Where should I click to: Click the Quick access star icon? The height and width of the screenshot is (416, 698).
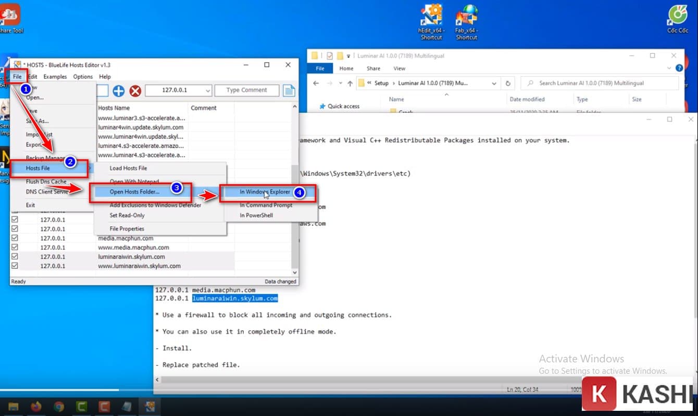point(321,106)
